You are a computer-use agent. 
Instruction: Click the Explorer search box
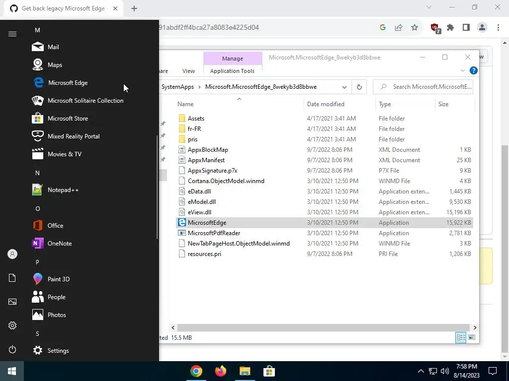click(423, 87)
